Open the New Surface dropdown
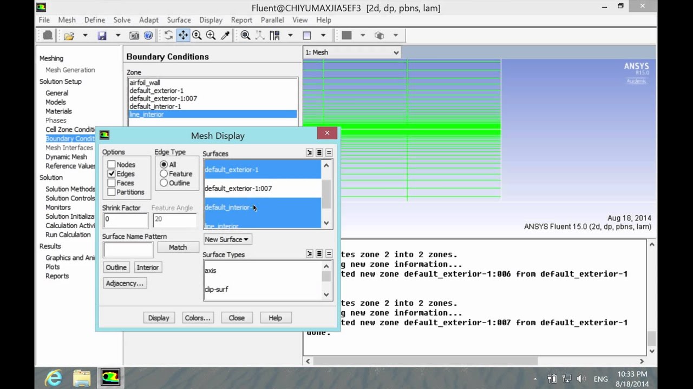 pyautogui.click(x=227, y=239)
